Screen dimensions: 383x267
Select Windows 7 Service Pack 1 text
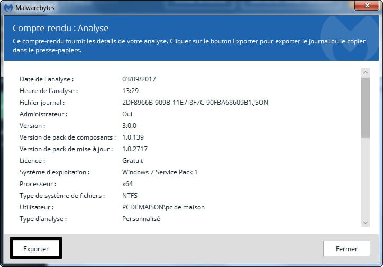[x=160, y=172]
